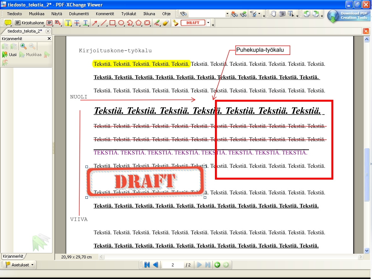
Task: Select the rectangle shape tool
Action: [x=113, y=23]
